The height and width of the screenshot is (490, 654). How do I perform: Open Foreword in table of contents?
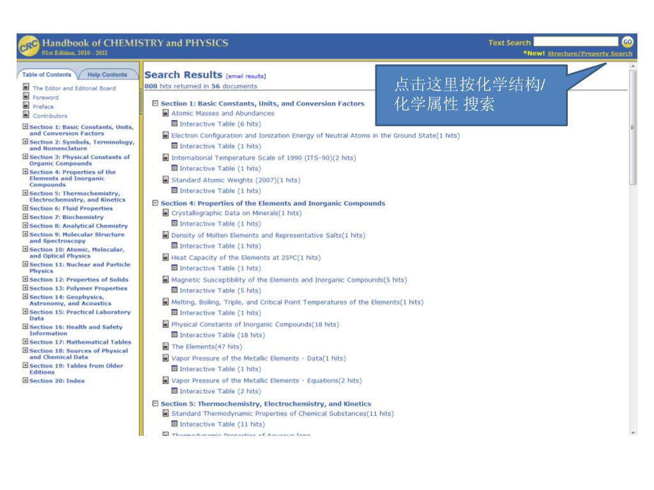[45, 98]
